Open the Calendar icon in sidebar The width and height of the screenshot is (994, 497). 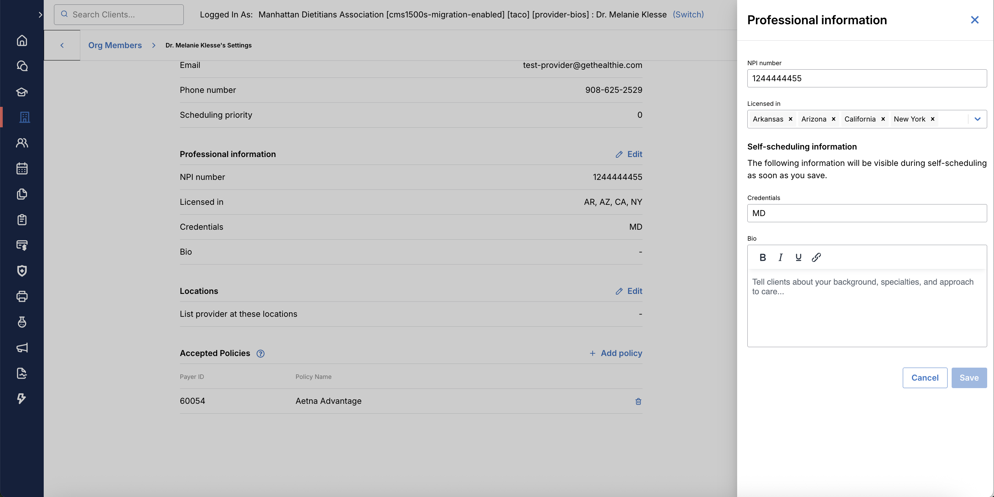point(22,169)
